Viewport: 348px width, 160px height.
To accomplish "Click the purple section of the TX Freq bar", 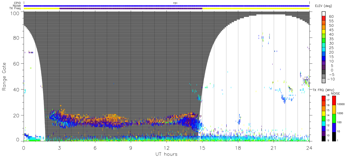I will (131, 8).
